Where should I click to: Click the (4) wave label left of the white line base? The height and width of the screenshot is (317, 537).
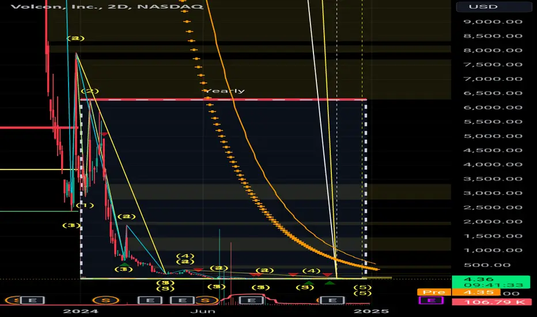311,271
